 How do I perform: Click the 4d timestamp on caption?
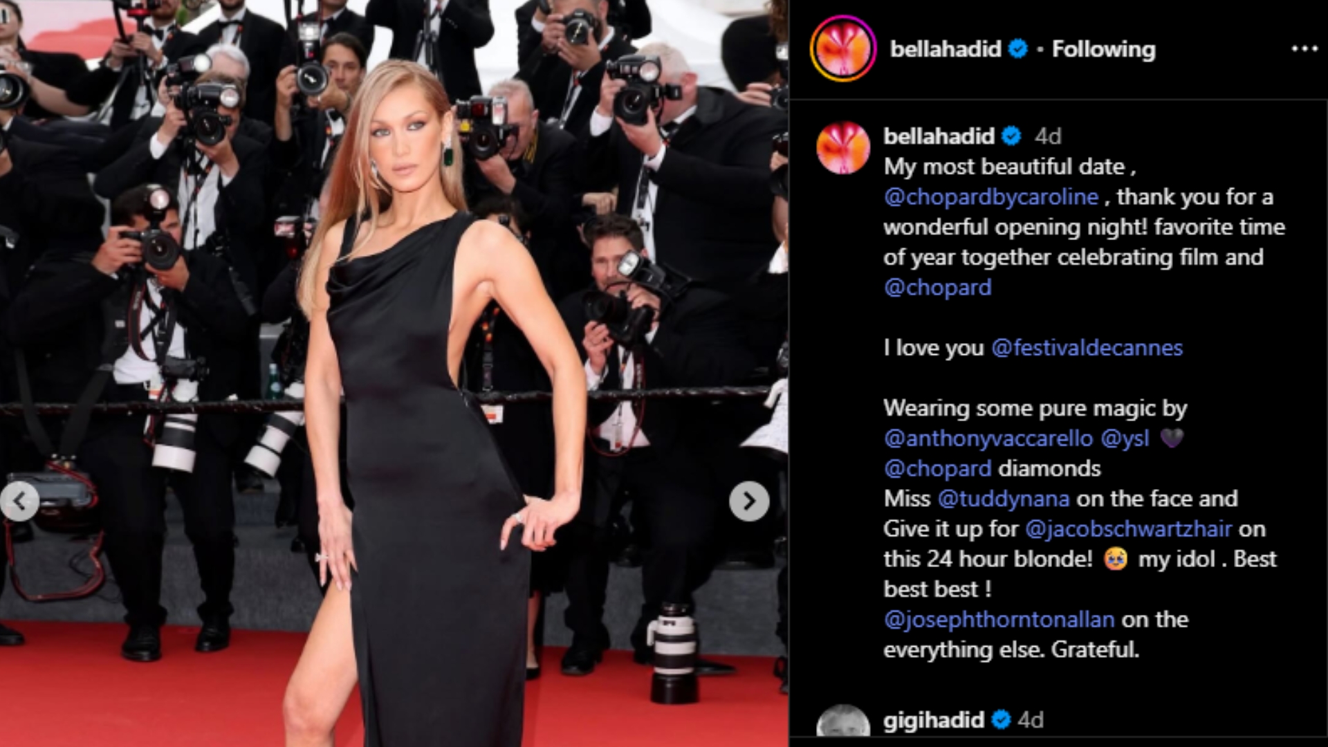1048,136
